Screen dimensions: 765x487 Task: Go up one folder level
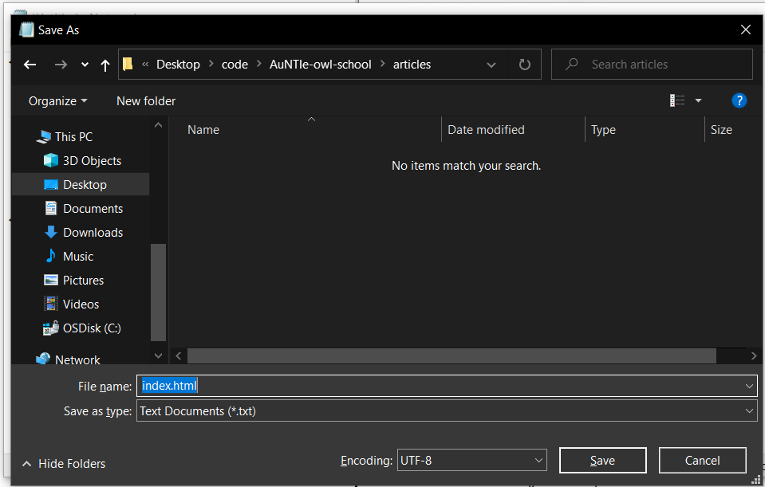[104, 65]
